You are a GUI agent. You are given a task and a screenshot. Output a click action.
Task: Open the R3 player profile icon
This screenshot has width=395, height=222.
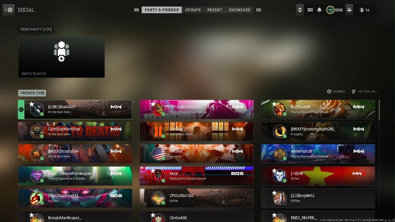pyautogui.click(x=349, y=10)
